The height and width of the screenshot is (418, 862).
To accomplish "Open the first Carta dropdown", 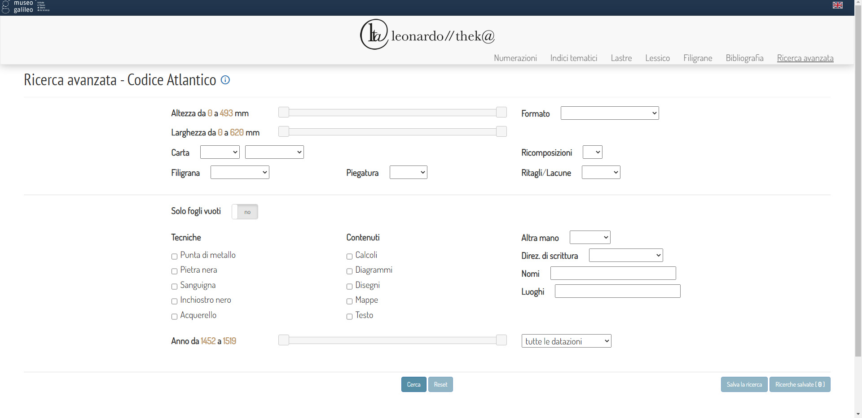I will point(220,152).
